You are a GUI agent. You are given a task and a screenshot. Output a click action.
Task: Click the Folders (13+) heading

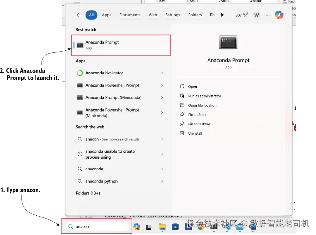coord(88,193)
